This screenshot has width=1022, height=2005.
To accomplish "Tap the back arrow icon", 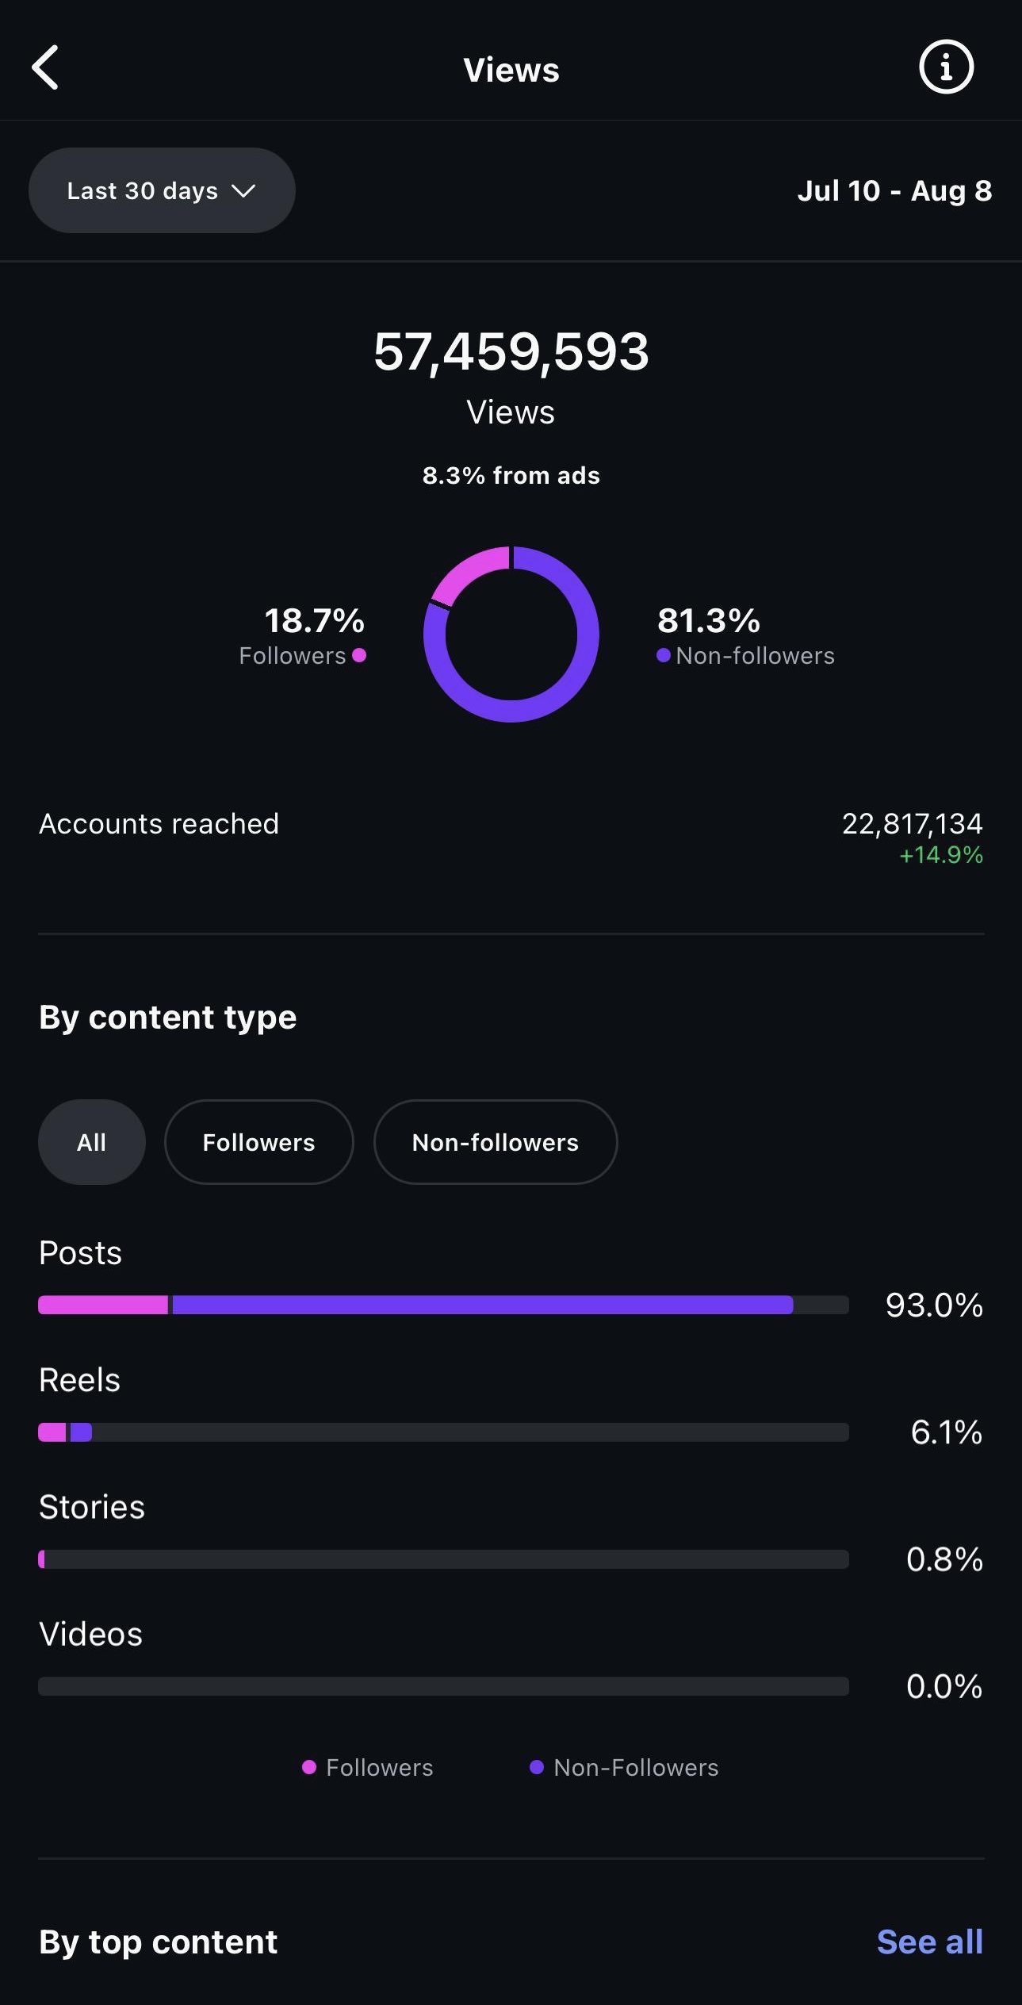I will coord(46,67).
